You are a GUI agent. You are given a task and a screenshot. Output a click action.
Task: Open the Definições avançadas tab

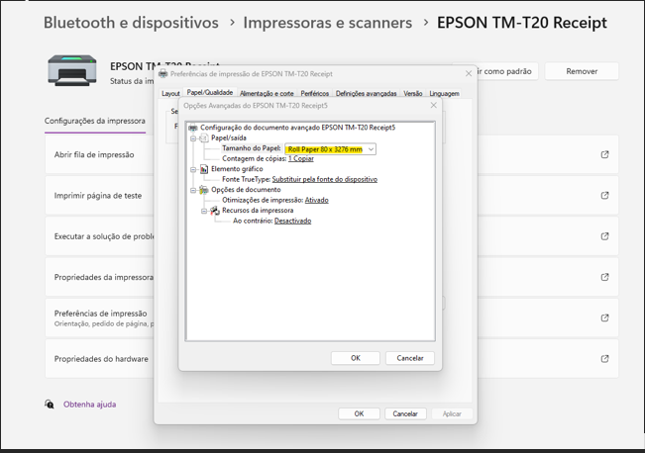tap(366, 94)
